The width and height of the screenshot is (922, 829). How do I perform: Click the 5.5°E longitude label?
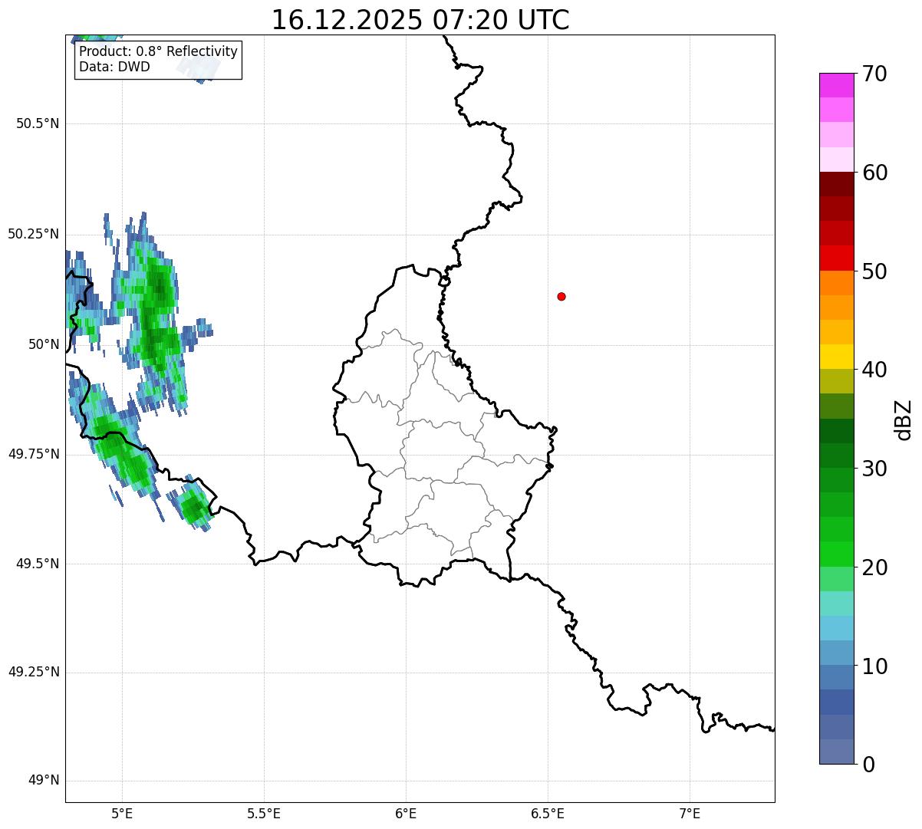tap(264, 814)
